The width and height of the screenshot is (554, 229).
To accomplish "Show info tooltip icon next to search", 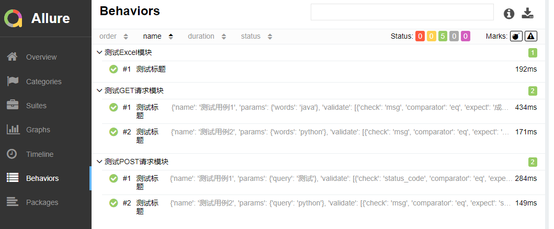I will coord(509,14).
